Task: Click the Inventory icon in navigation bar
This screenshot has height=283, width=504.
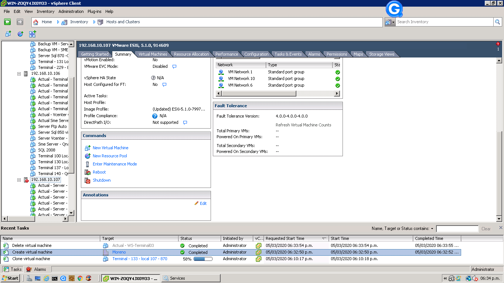Action: 64,22
